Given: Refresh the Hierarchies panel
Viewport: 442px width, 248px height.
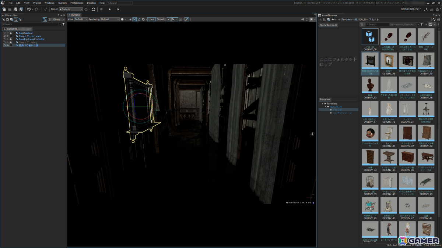Looking at the screenshot, I should [x=7, y=19].
